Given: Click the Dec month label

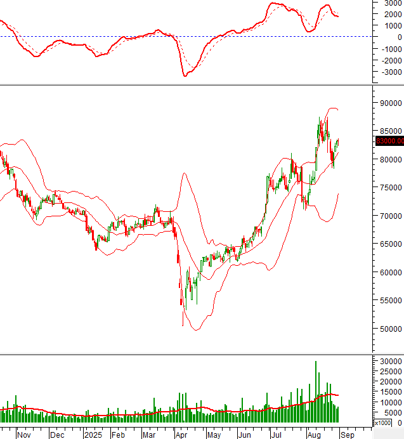Looking at the screenshot, I should [x=57, y=435].
